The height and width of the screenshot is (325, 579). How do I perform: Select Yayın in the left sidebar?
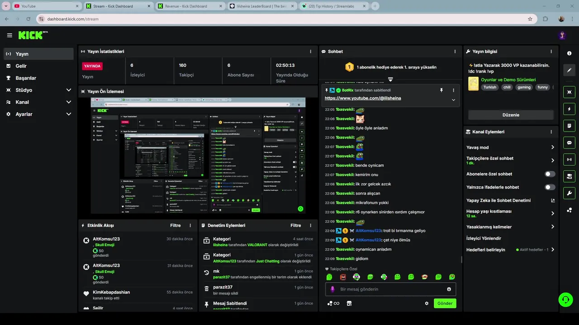38,54
